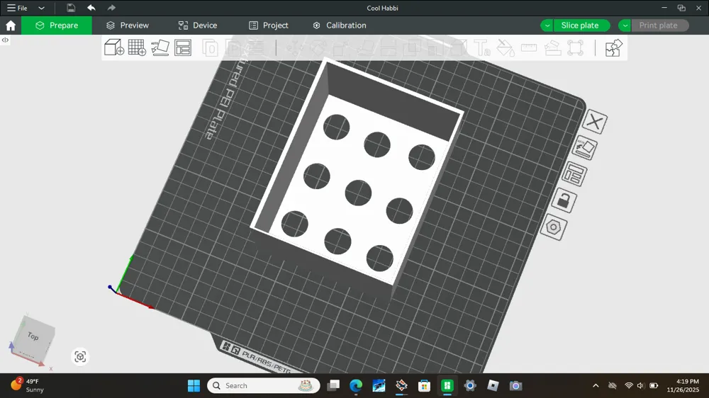Click the Add object cube icon
This screenshot has height=398, width=709.
pos(114,47)
